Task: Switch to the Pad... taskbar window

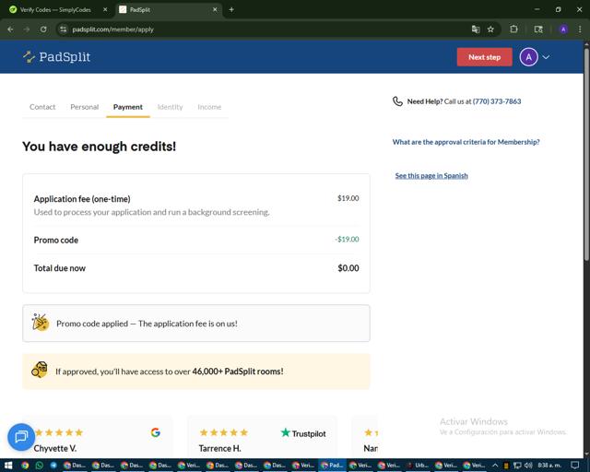Action: click(x=332, y=466)
